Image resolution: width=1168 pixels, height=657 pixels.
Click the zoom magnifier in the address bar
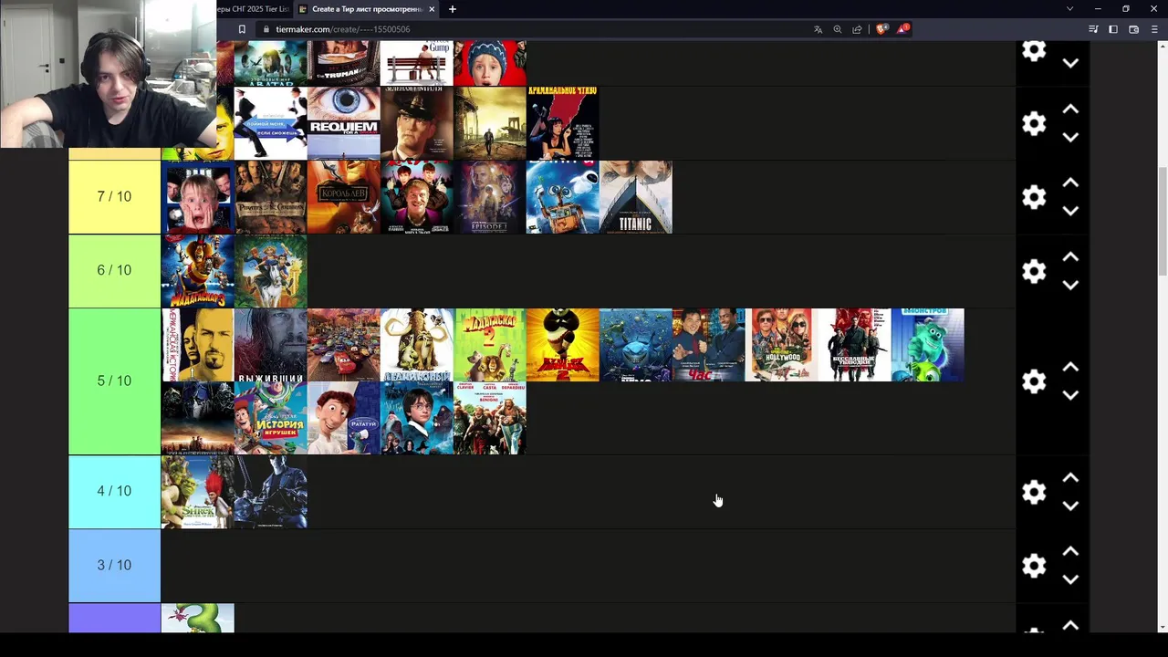point(838,29)
